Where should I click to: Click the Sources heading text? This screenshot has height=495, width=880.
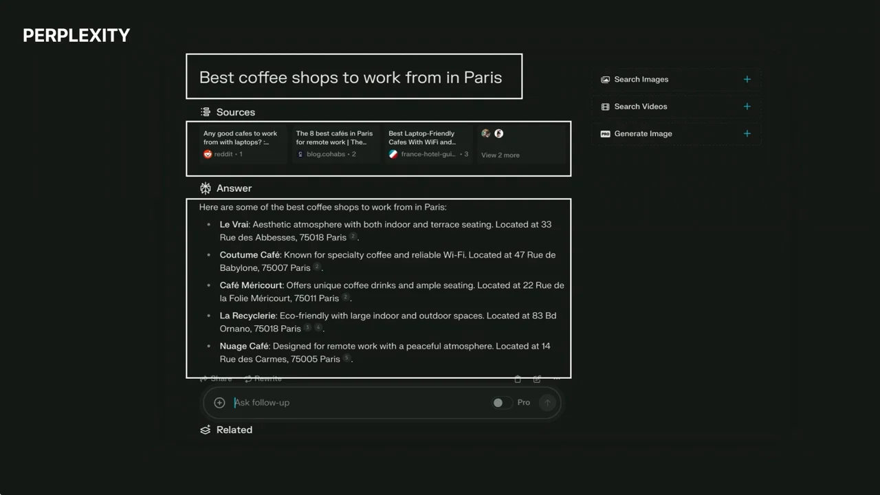click(236, 112)
